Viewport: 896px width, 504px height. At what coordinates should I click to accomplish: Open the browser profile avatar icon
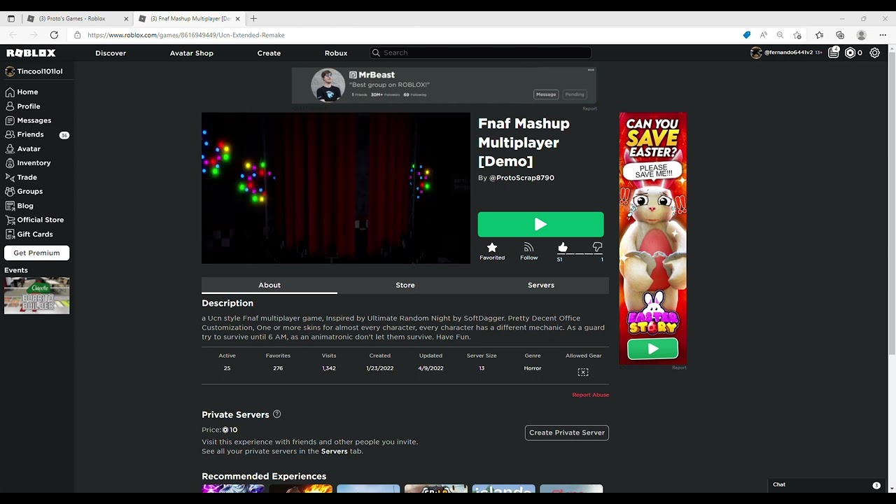[862, 35]
